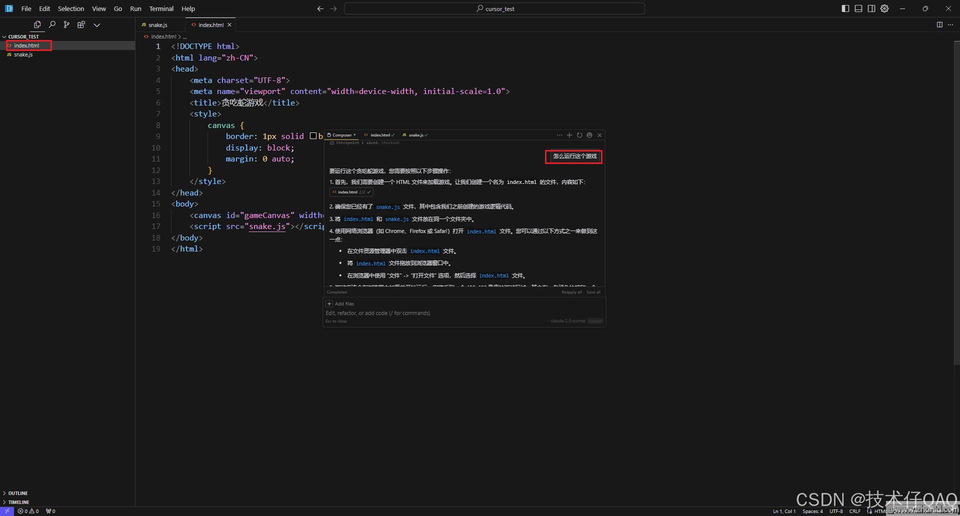Click Reapply all in Composer
960x516 pixels.
pos(571,292)
